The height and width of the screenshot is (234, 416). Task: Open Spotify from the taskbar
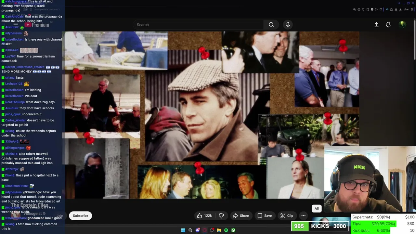(x=226, y=230)
